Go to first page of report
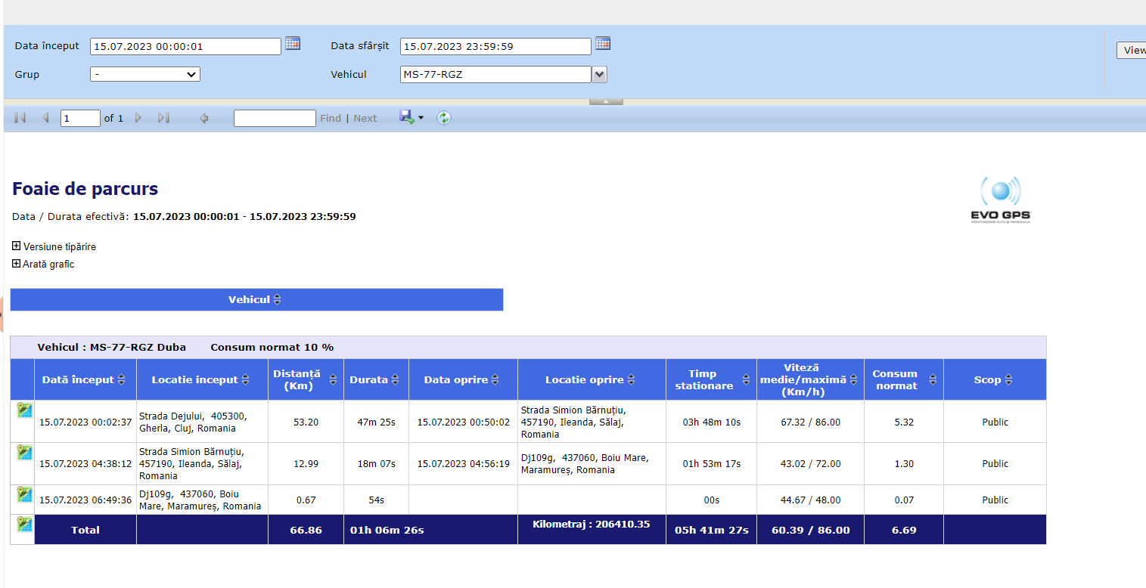Image resolution: width=1146 pixels, height=588 pixels. pos(20,118)
